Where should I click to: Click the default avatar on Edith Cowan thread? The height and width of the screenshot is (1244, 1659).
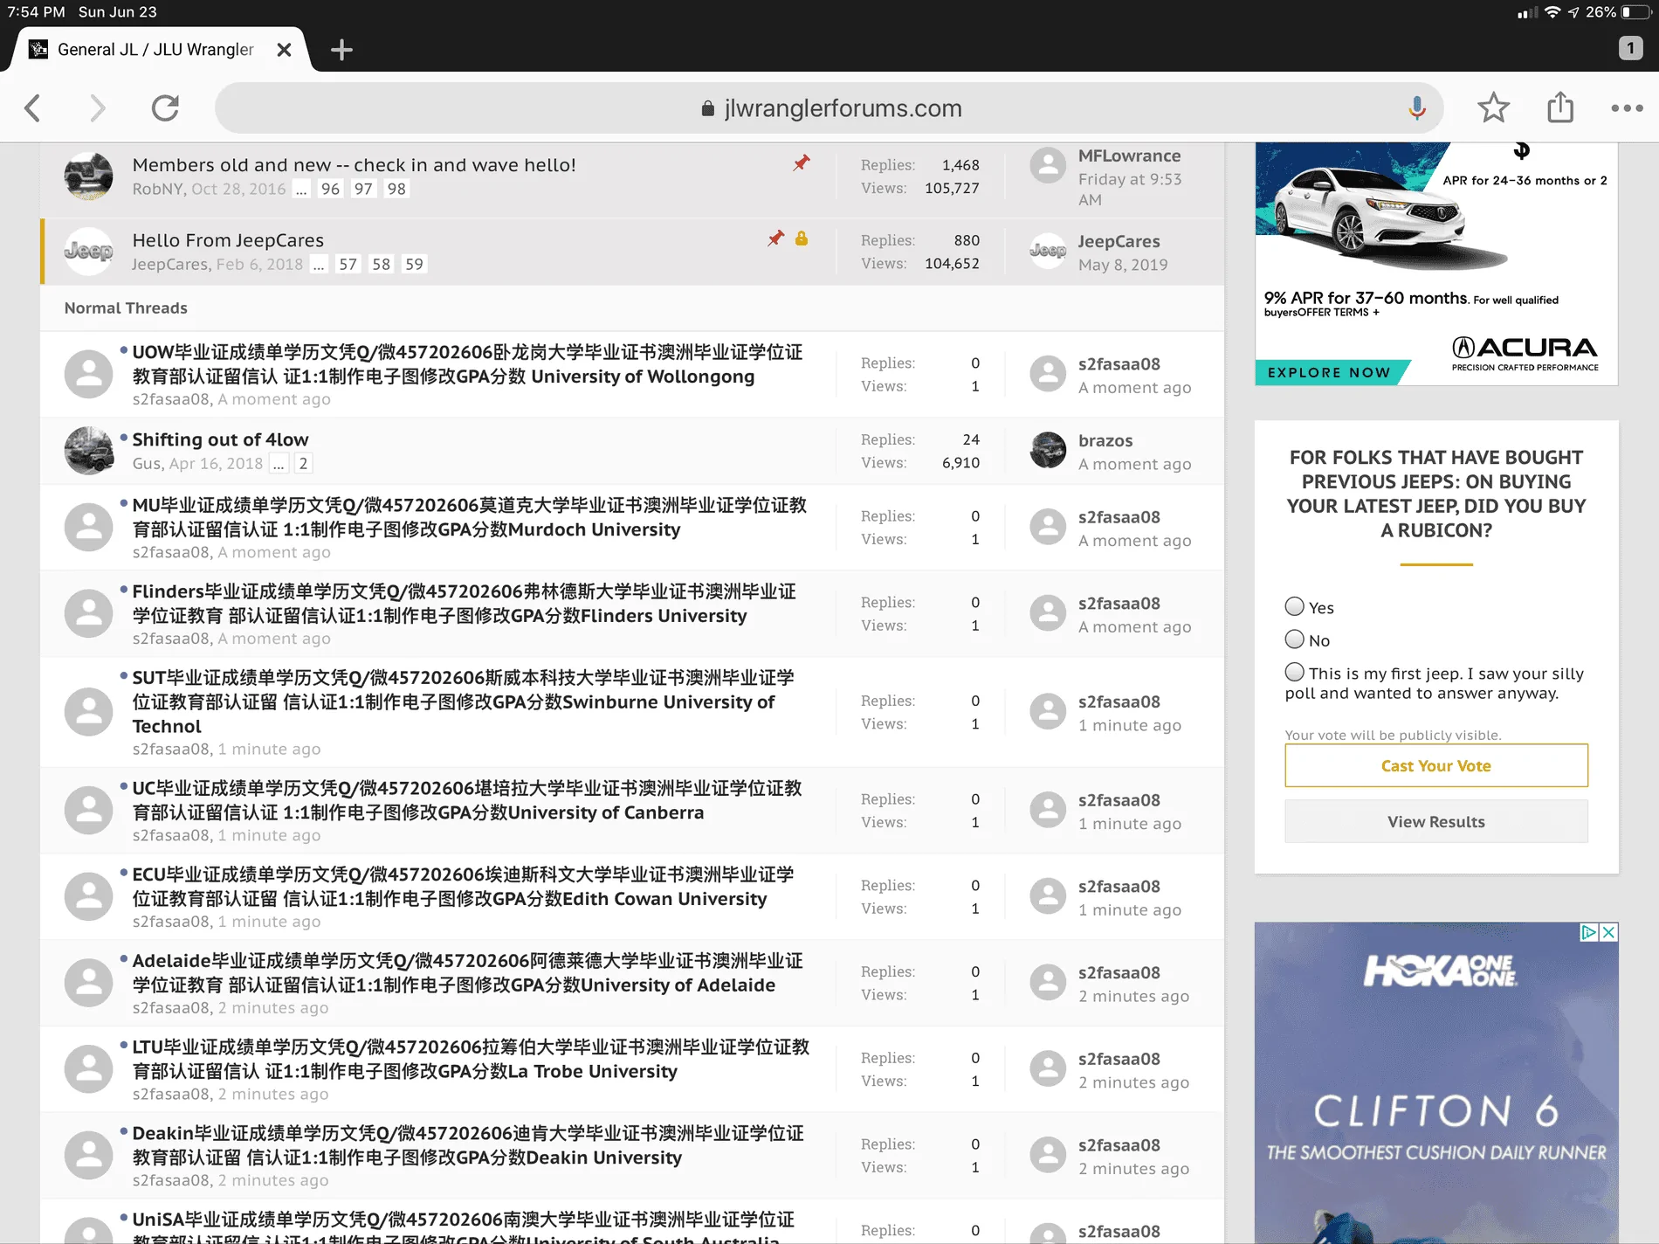click(88, 896)
